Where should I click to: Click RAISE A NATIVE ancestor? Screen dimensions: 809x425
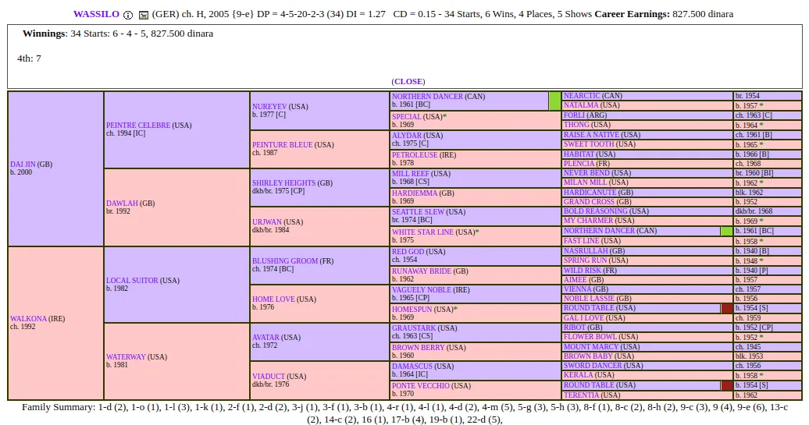point(591,135)
